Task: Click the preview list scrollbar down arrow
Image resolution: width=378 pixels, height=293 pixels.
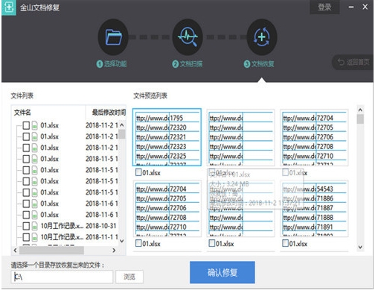Action: [x=360, y=247]
